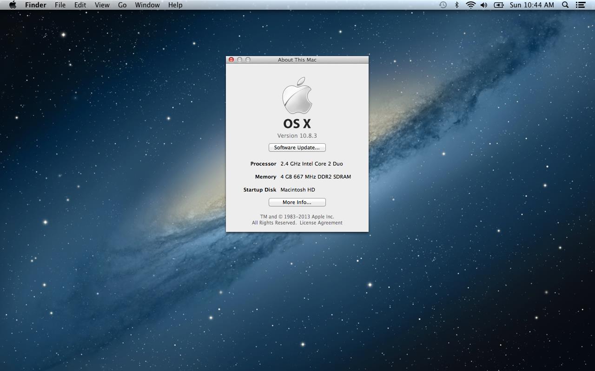Viewport: 595px width, 371px height.
Task: Open the Edit menu
Action: point(80,5)
